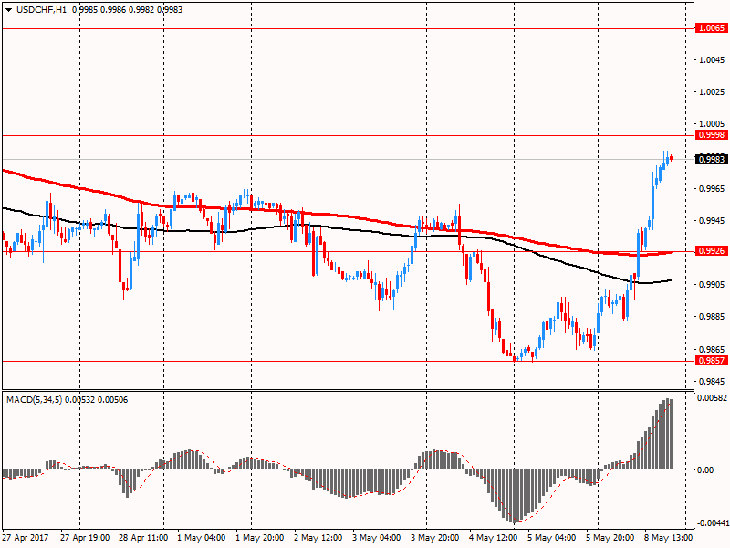Viewport: 730px width, 548px height.
Task: Select the 0.9965 price scale value
Action: pos(713,189)
